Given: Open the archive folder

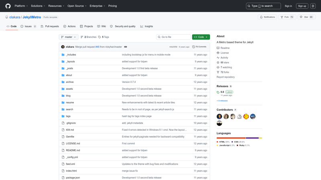Looking at the screenshot, I should click(69, 82).
